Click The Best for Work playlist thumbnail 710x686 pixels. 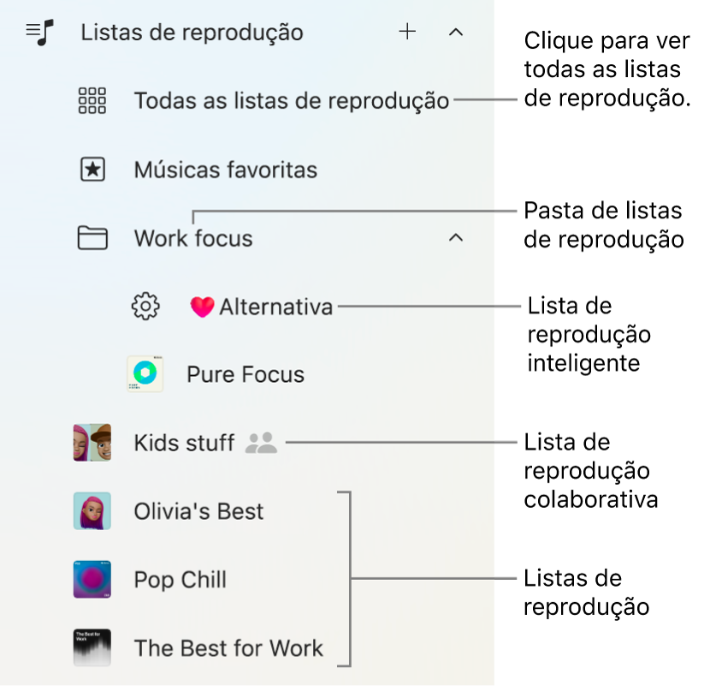click(x=92, y=648)
